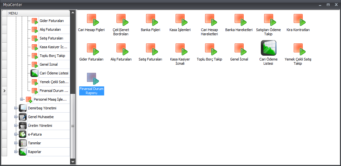Expand Genel Muhasebe tree node
The width and height of the screenshot is (341, 166).
16,117
